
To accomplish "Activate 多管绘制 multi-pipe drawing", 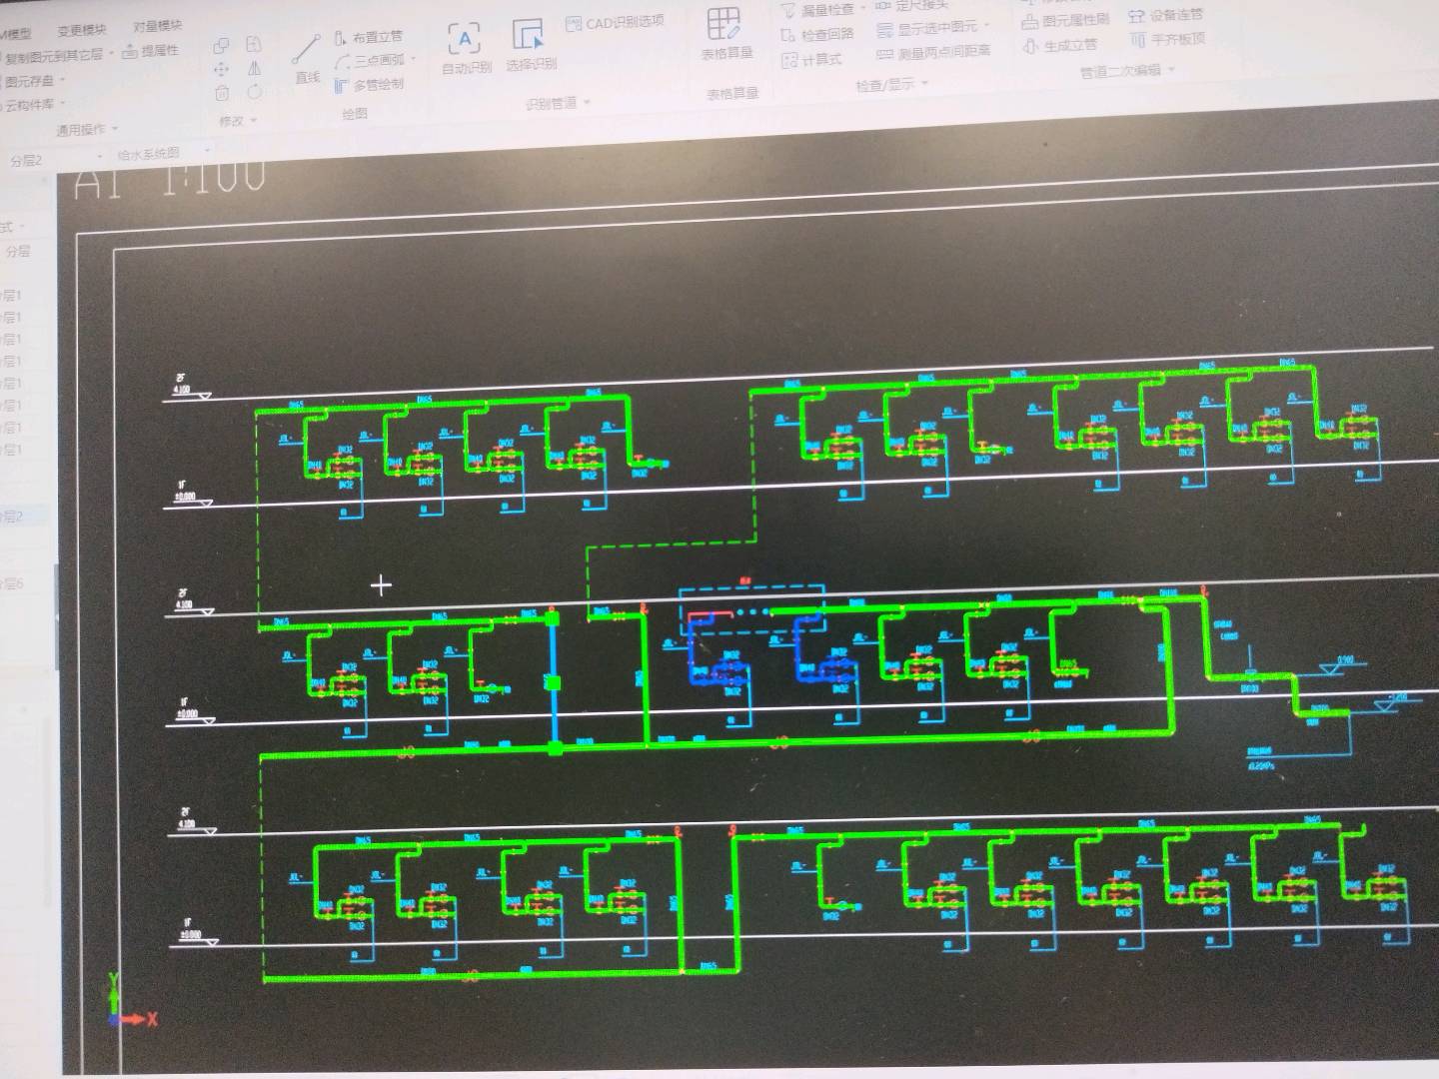I will (x=370, y=85).
